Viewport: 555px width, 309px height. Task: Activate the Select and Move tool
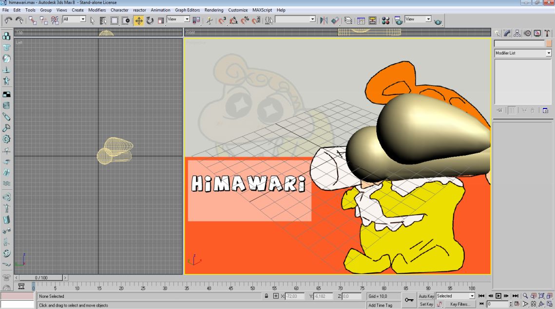pyautogui.click(x=139, y=20)
